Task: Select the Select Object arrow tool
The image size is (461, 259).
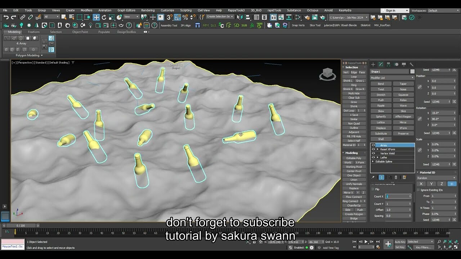Action: point(64,17)
